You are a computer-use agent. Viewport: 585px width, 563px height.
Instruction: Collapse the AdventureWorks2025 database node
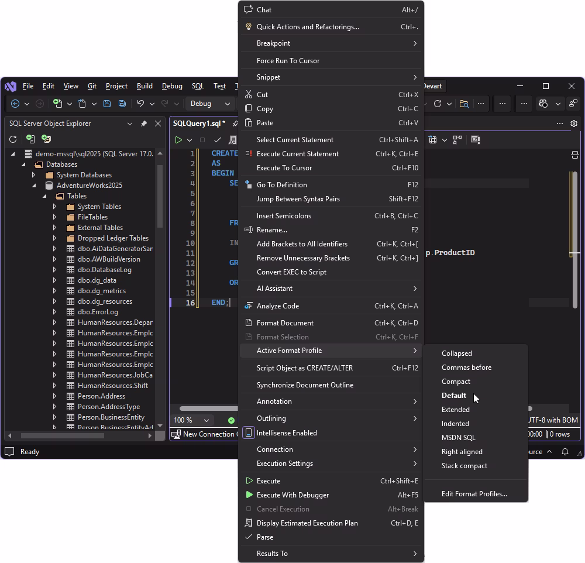[x=34, y=185]
